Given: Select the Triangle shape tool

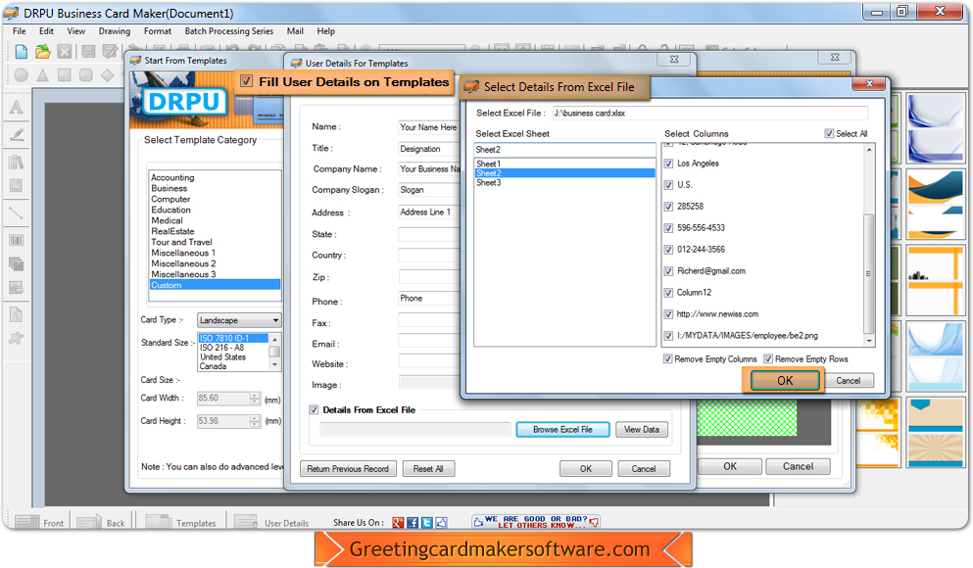Looking at the screenshot, I should [x=43, y=75].
